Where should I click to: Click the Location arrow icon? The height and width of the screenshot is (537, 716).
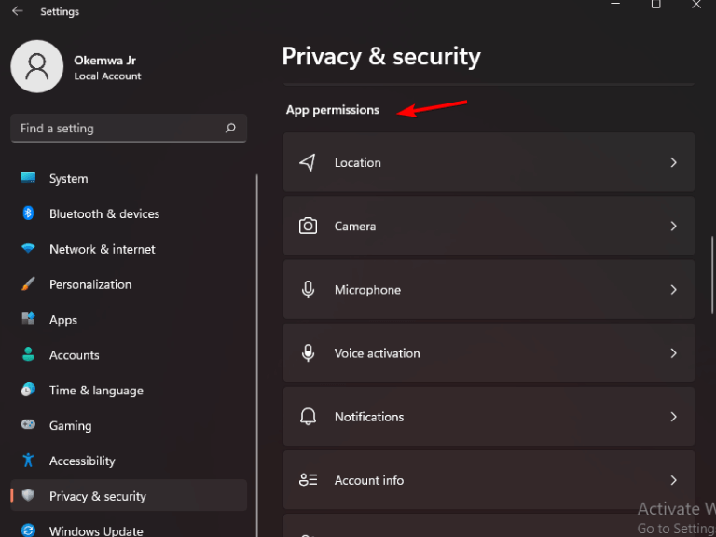click(x=308, y=162)
